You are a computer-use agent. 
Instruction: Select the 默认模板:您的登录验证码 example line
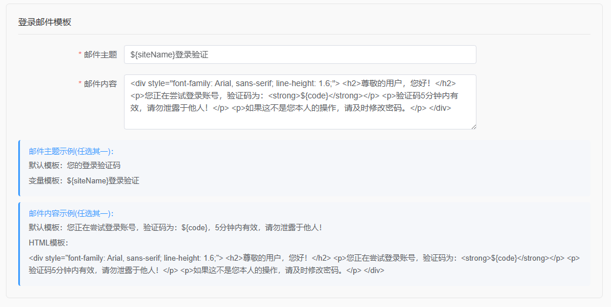[x=75, y=165]
